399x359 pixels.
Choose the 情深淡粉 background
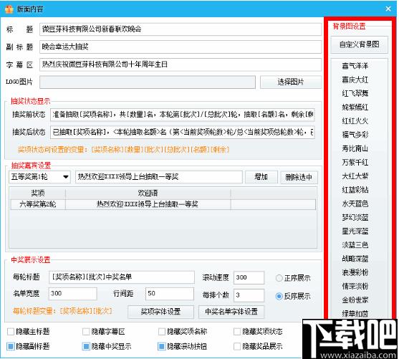pyautogui.click(x=355, y=286)
